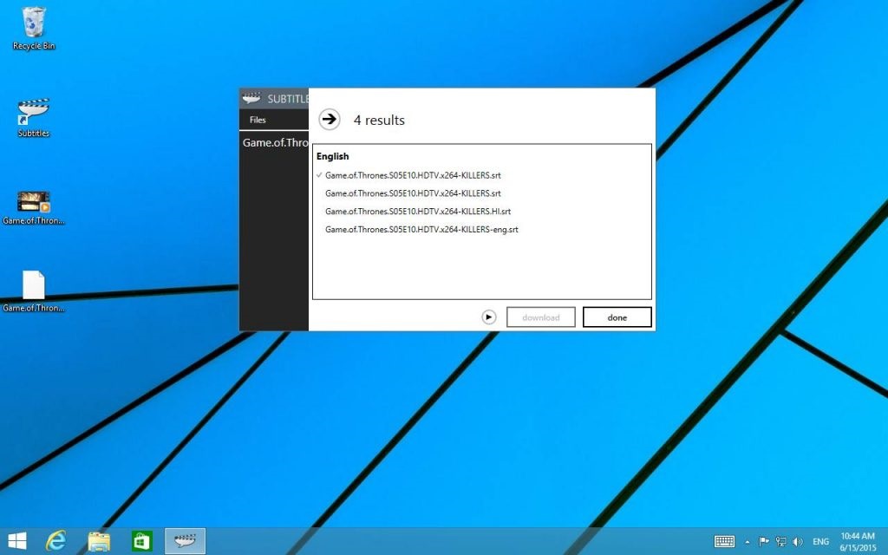The image size is (888, 555).
Task: Show hidden tray icons with the arrow
Action: [x=748, y=542]
